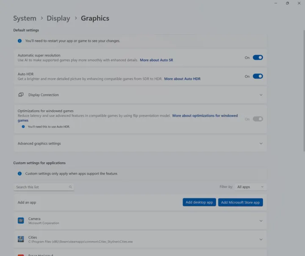Click the info icon beside restart notice
305x256 pixels.
(x=19, y=41)
